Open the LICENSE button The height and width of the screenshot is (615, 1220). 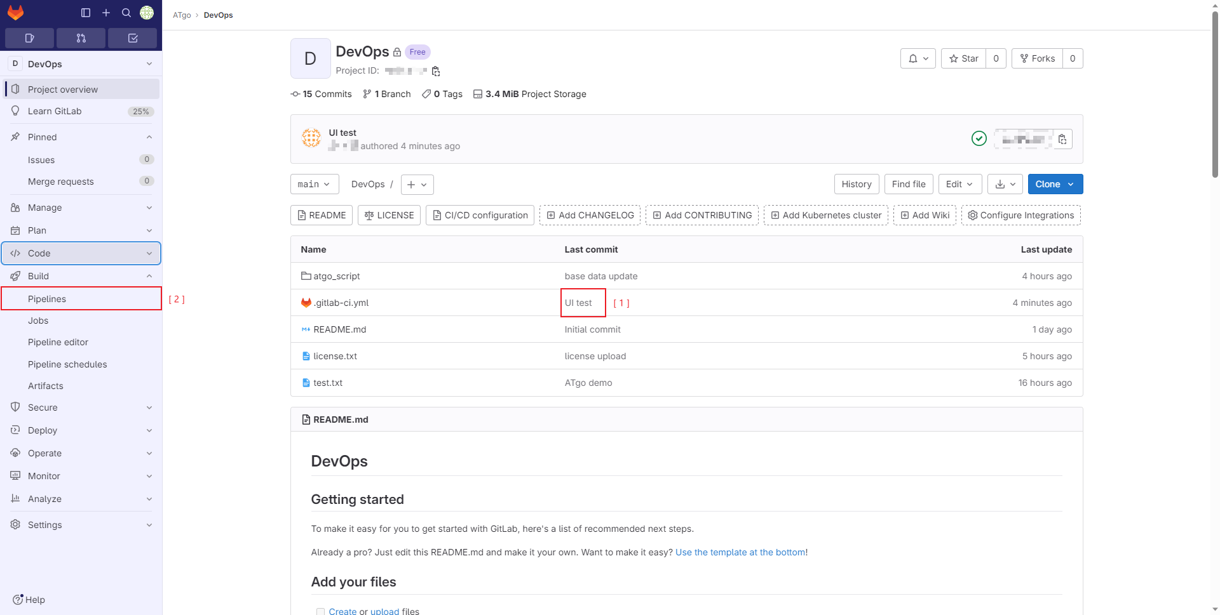[389, 215]
